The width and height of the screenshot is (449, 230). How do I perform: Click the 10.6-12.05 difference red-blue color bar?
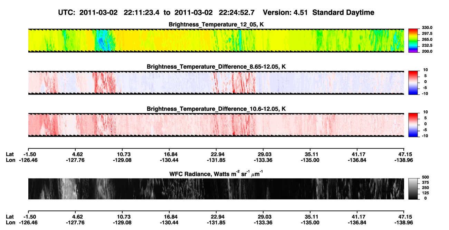pyautogui.click(x=413, y=124)
